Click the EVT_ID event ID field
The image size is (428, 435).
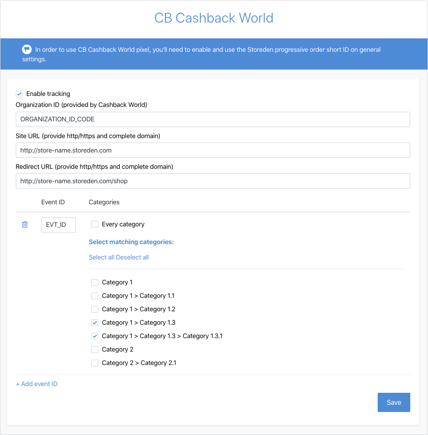click(x=58, y=224)
